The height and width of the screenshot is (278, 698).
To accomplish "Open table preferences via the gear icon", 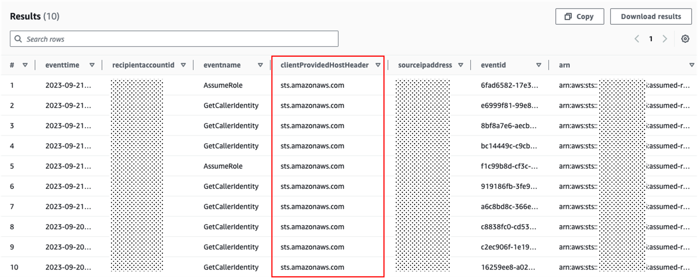I will click(685, 39).
